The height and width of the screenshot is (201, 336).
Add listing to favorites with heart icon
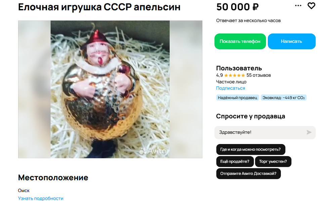click(x=311, y=6)
